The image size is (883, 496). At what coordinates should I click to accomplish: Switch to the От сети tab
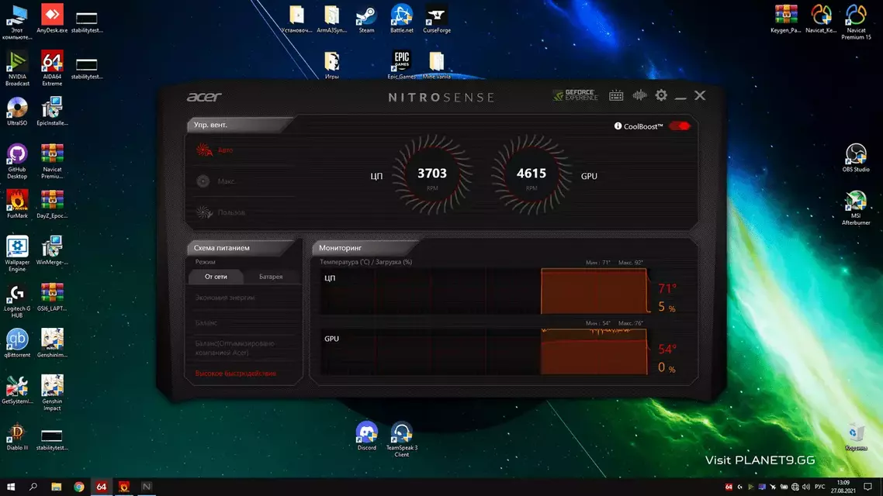216,277
